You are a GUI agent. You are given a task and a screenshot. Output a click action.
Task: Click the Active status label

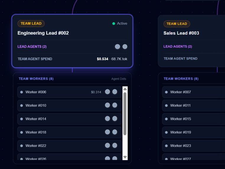122,24
